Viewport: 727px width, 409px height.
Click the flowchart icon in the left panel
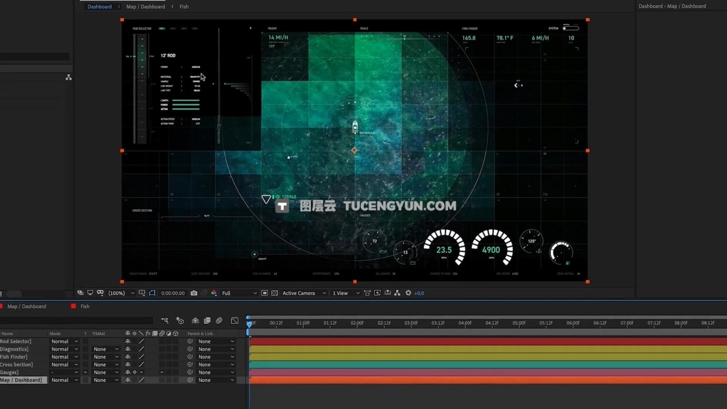(68, 78)
